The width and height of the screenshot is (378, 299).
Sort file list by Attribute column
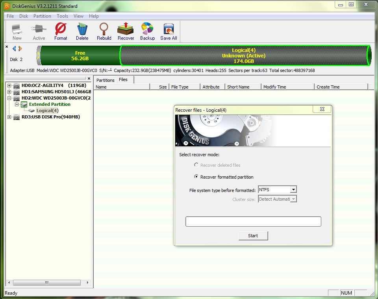pos(212,87)
